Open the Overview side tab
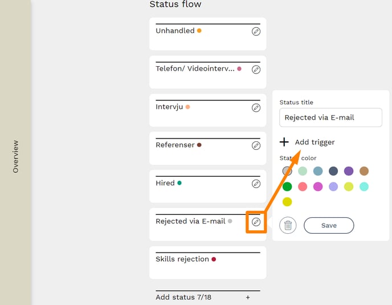The height and width of the screenshot is (305, 392). pyautogui.click(x=15, y=157)
